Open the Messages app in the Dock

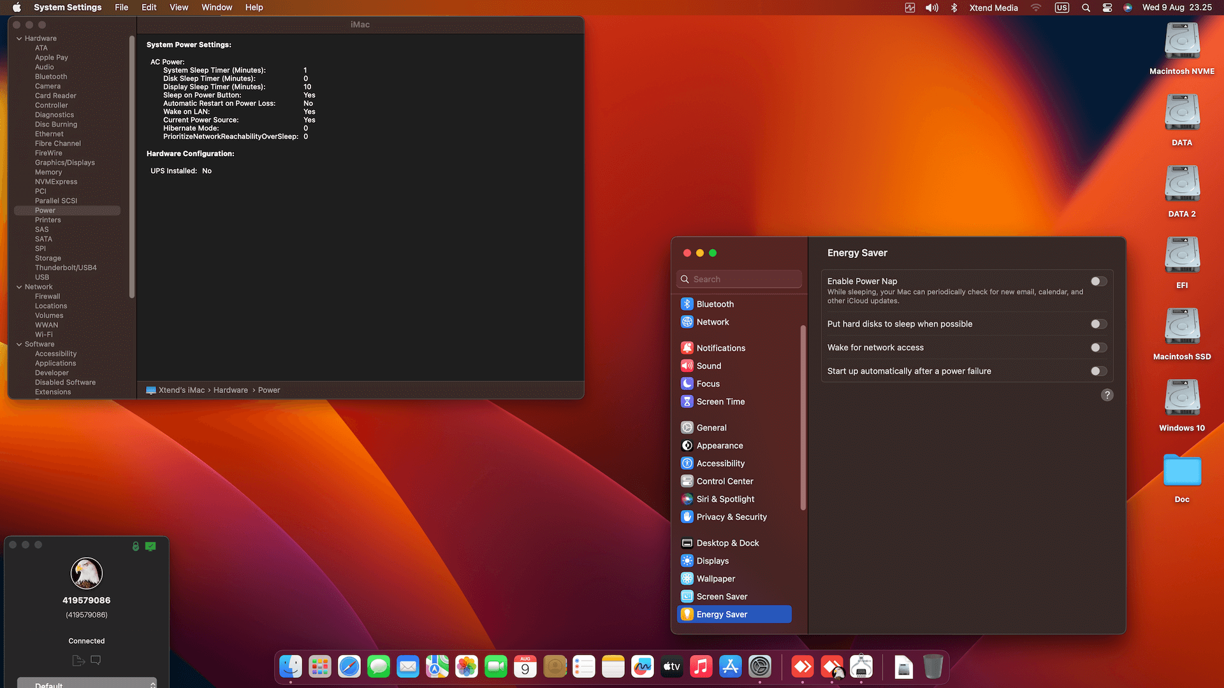pos(379,667)
